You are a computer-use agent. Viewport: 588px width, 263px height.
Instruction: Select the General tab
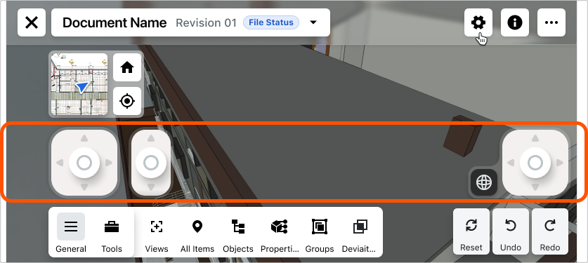71,233
